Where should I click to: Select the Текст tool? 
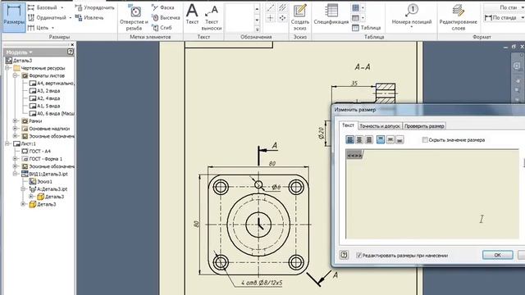tap(192, 15)
